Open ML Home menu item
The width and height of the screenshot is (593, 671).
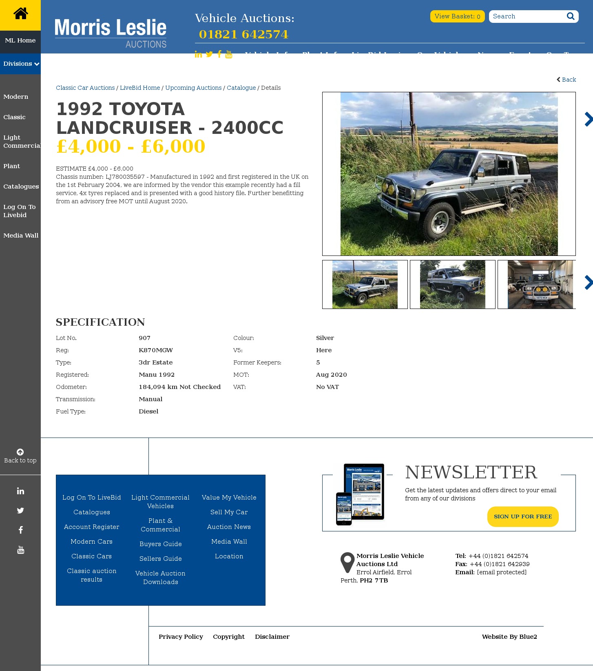click(20, 40)
